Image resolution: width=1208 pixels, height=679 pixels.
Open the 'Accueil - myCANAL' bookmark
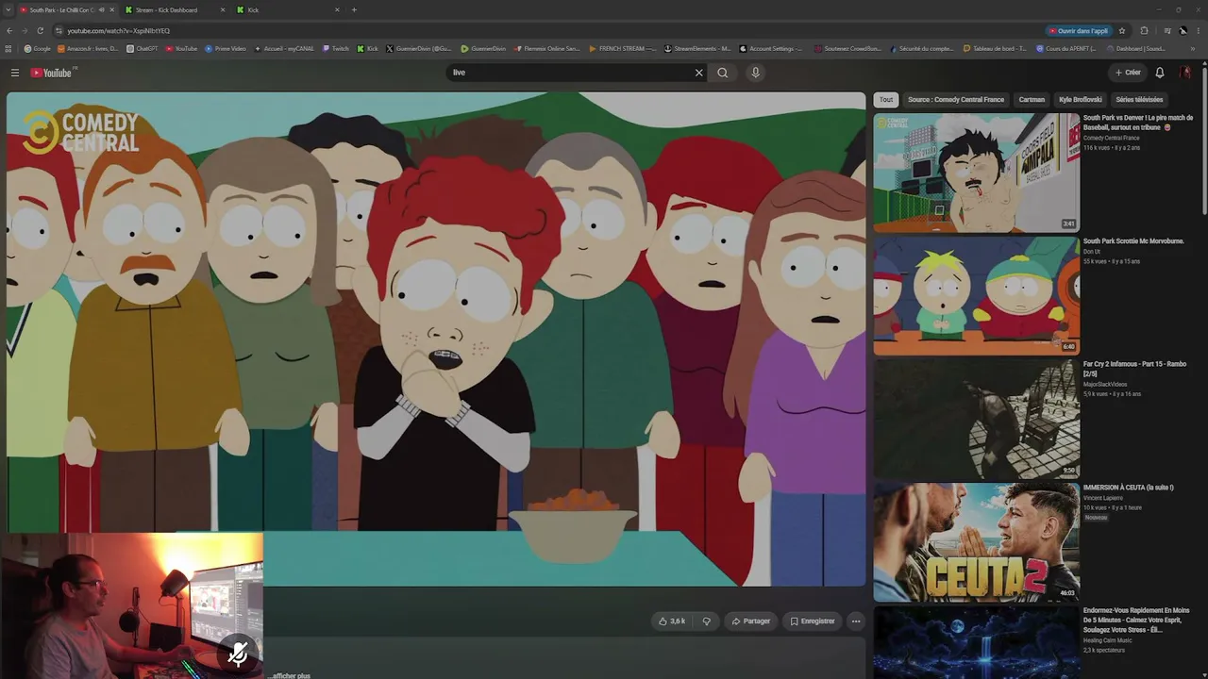[x=284, y=48]
